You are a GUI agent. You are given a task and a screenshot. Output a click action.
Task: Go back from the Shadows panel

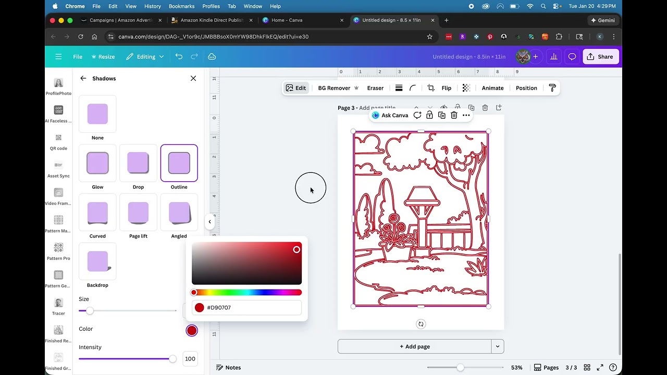click(83, 78)
